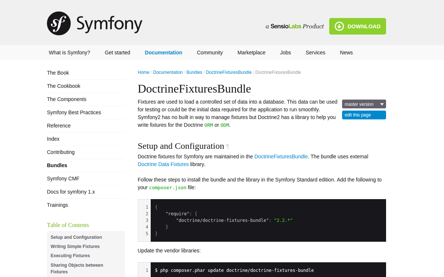Image resolution: width=444 pixels, height=277 pixels.
Task: Click the ODM link in intro
Action: 225,125
